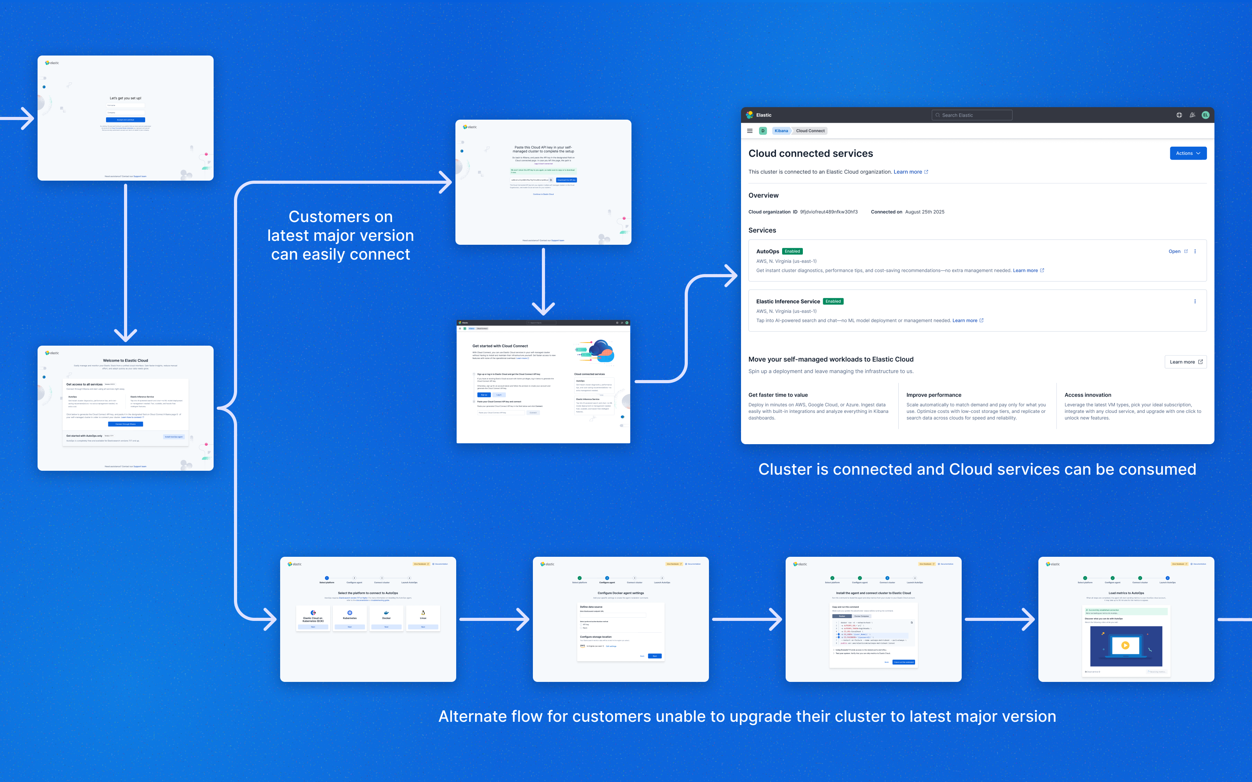Click Back in Configure Docker agent settings

[642, 656]
